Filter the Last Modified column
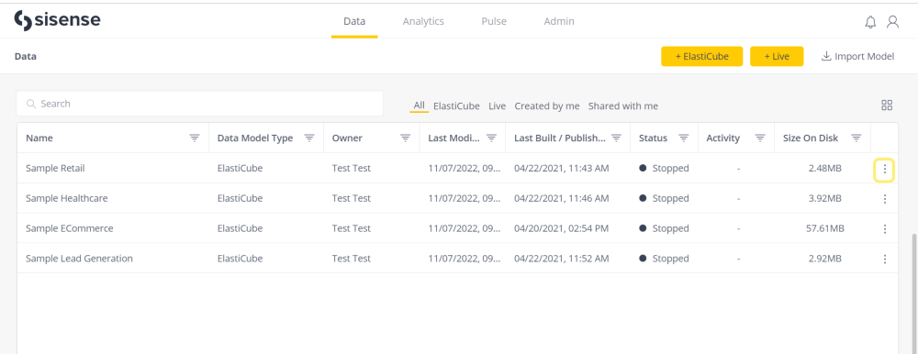Screen dimensions: 918x354 492,138
